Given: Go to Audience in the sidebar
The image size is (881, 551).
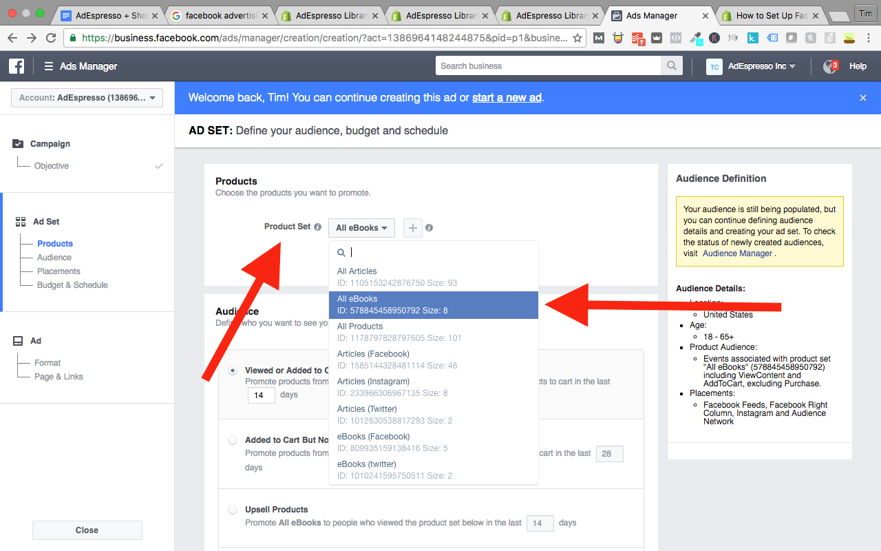Looking at the screenshot, I should pyautogui.click(x=54, y=258).
